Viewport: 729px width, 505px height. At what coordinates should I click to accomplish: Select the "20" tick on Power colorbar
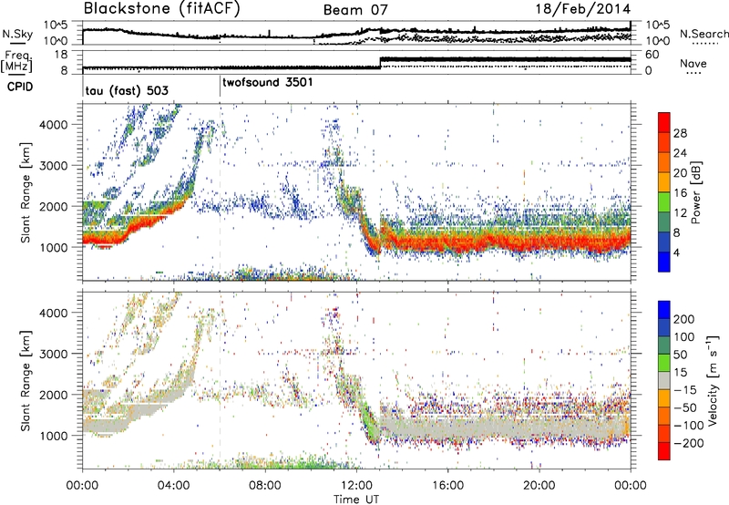[x=680, y=173]
